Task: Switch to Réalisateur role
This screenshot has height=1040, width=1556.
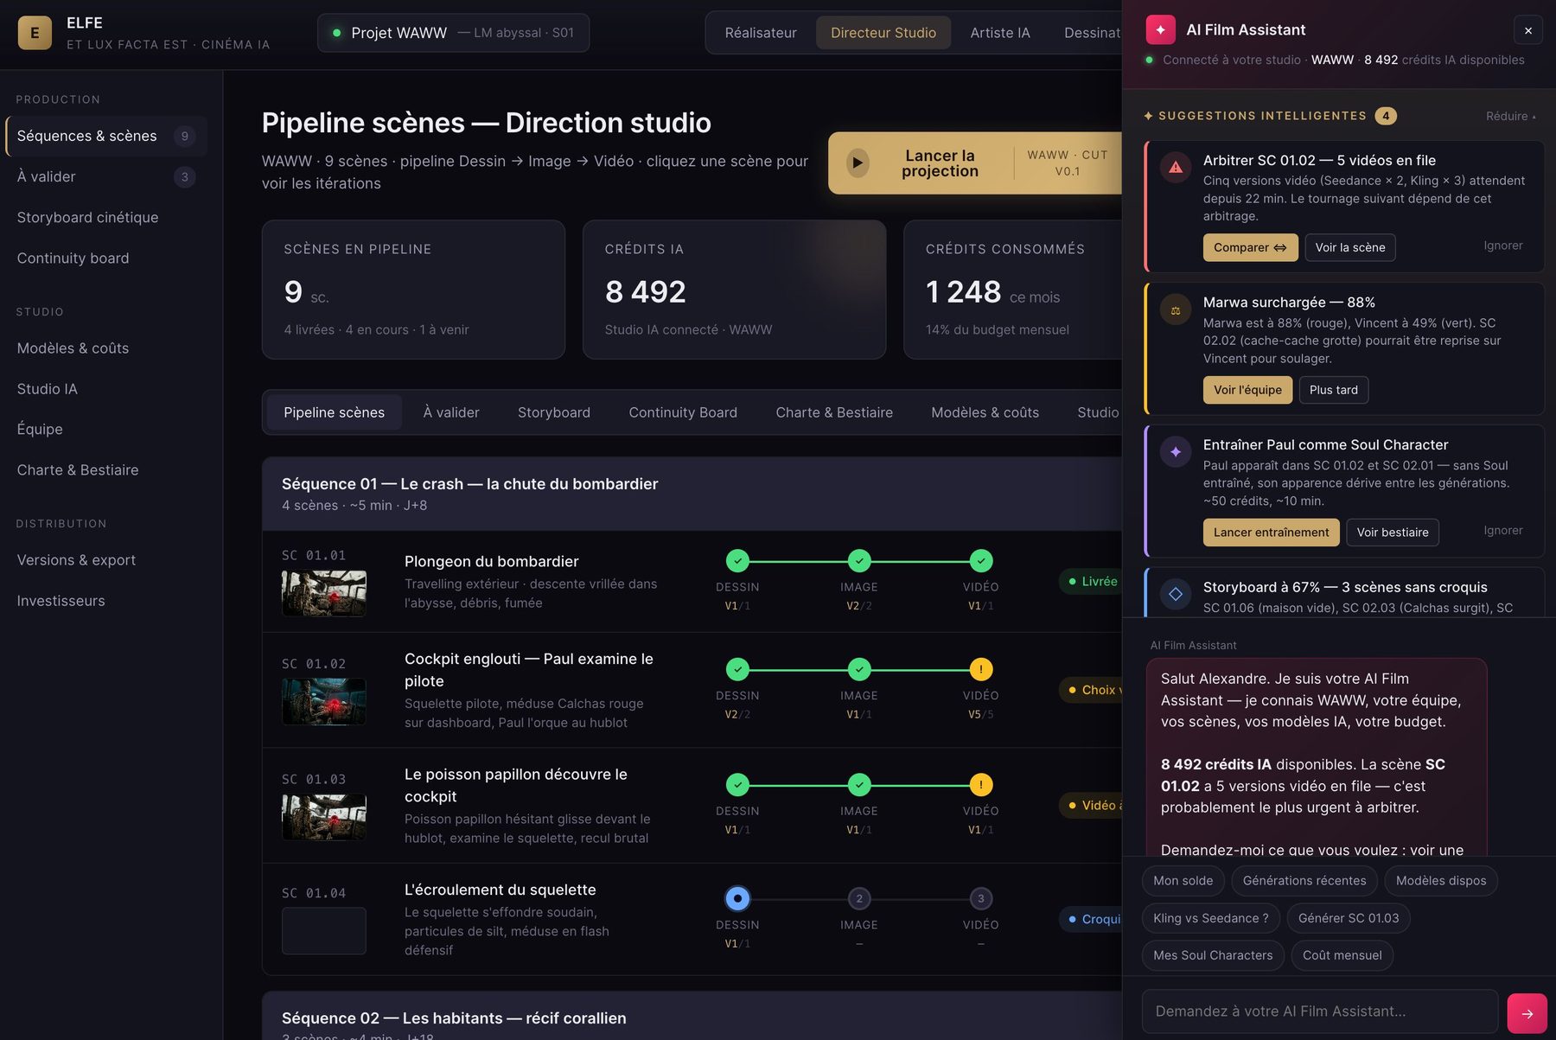Action: pos(761,33)
